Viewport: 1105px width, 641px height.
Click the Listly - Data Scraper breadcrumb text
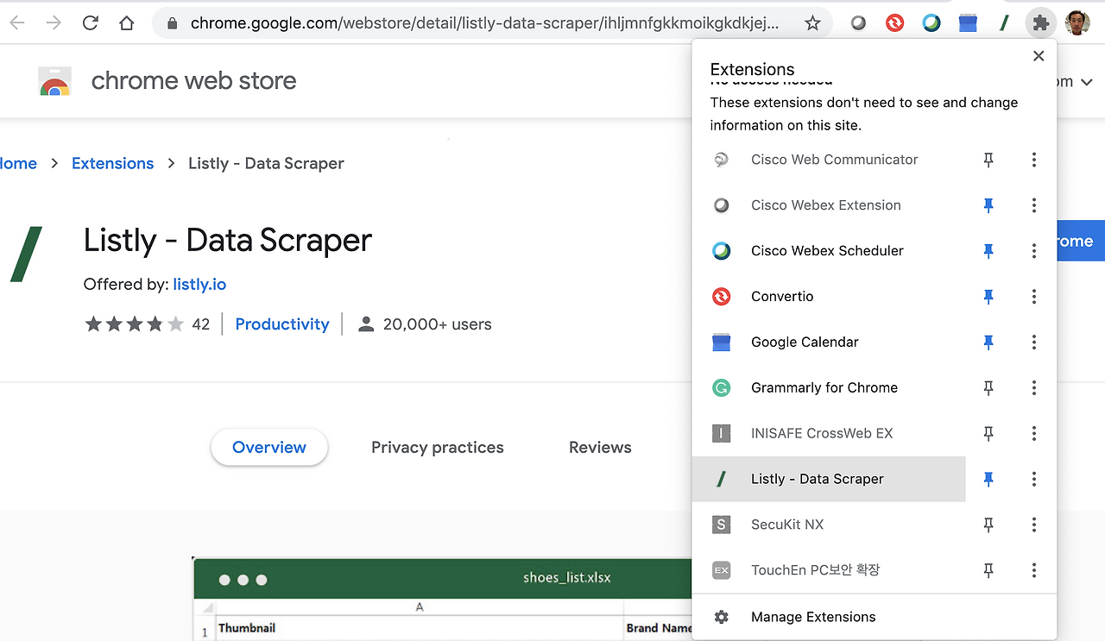[267, 163]
